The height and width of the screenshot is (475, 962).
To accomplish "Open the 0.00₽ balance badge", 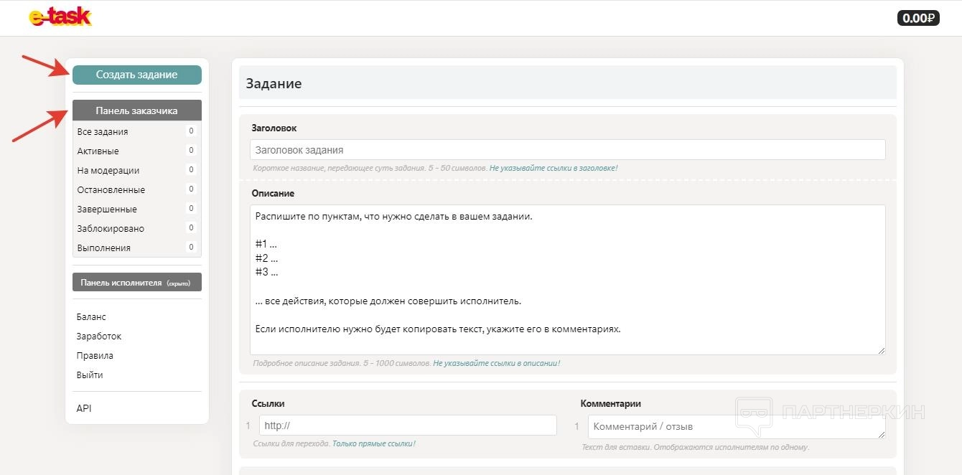I will 918,18.
